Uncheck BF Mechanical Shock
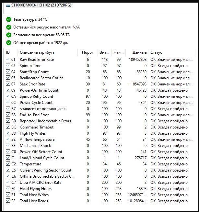The width and height of the screenshot is (199, 212). tap(8, 145)
